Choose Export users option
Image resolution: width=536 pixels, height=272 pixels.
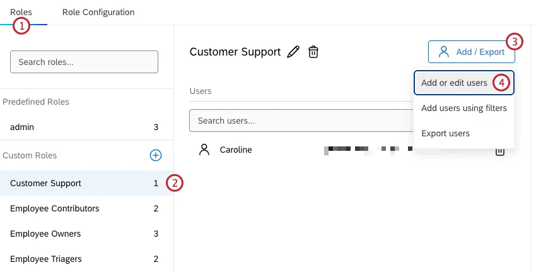point(445,133)
